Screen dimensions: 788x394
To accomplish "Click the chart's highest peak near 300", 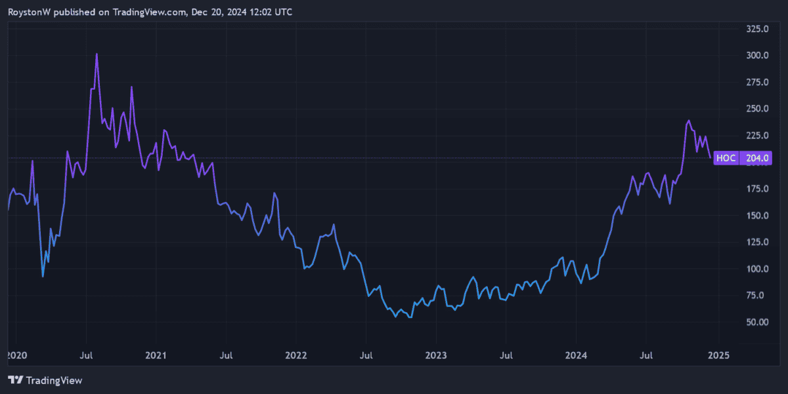I will point(97,54).
